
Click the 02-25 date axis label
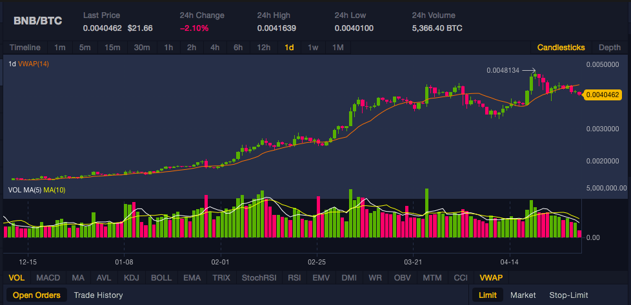click(x=317, y=262)
